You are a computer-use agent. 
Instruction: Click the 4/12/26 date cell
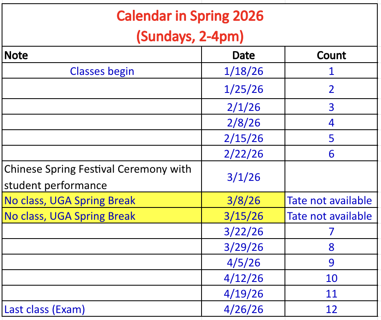[x=244, y=278]
